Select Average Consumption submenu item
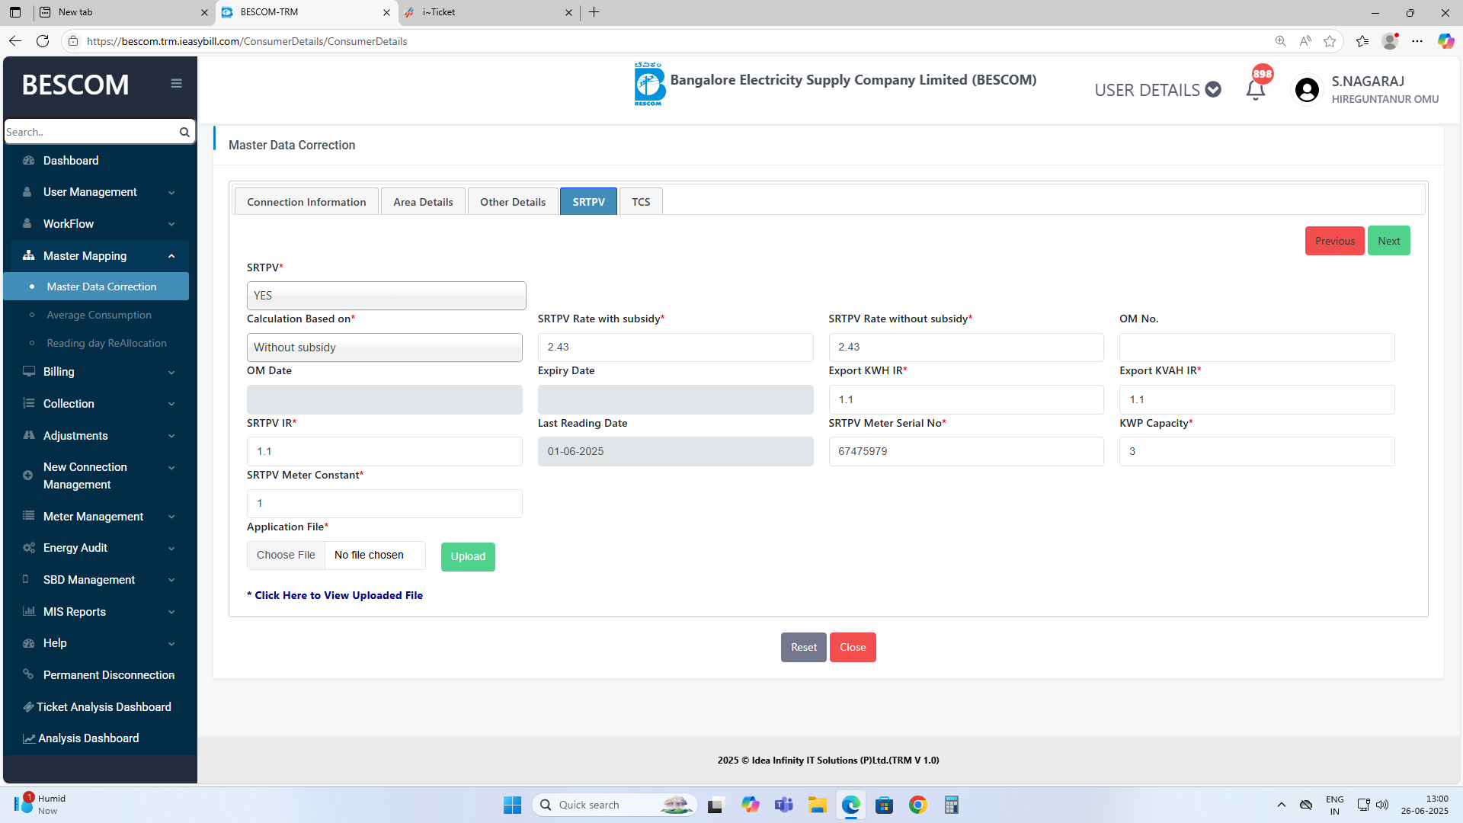Viewport: 1463px width, 823px height. point(99,315)
